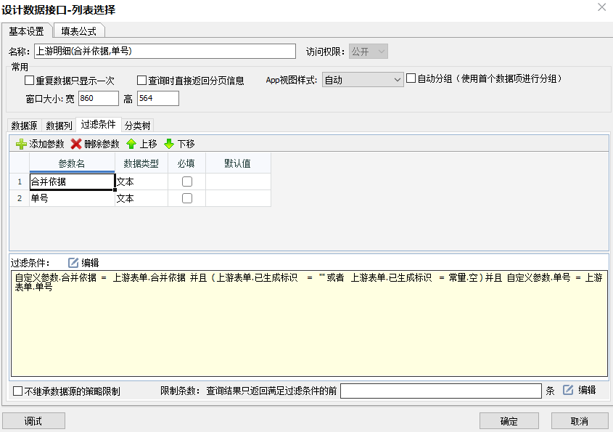Click the window width field 860

click(x=99, y=98)
